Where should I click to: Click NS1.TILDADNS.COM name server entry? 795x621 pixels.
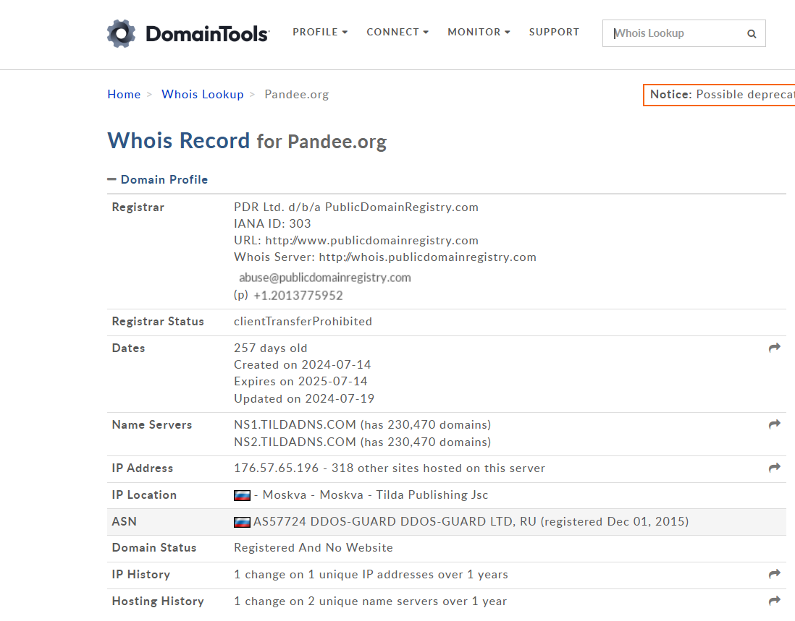362,424
